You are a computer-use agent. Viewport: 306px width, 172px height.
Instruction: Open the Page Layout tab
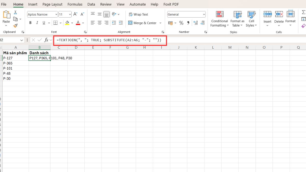(52, 4)
